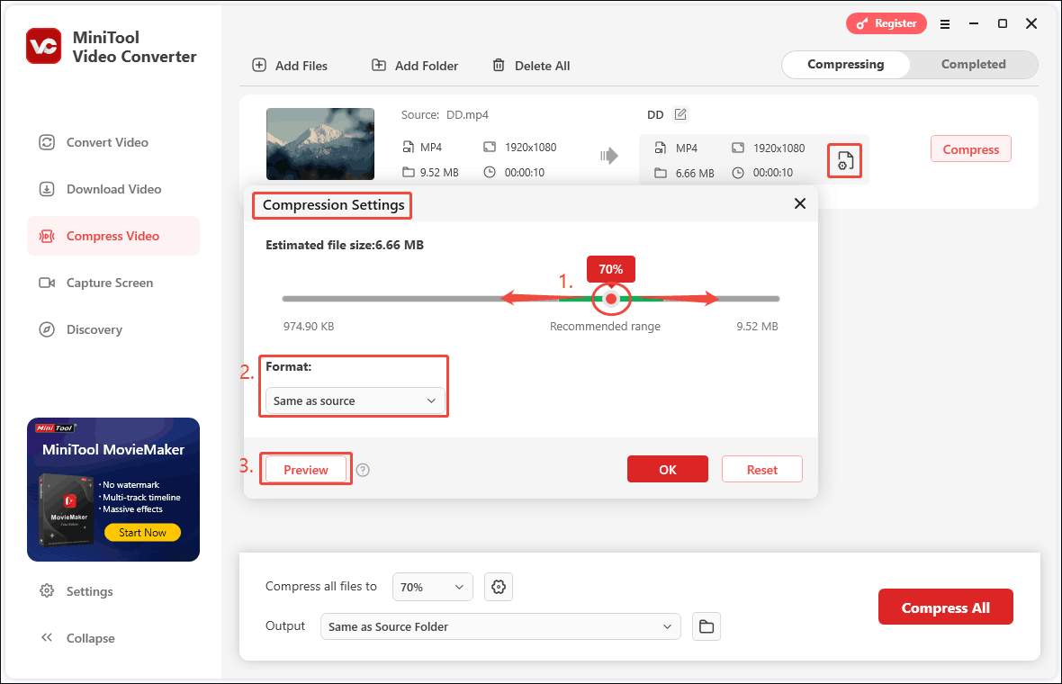
Task: Click the source size 9.52 MB text
Action: pos(439,173)
